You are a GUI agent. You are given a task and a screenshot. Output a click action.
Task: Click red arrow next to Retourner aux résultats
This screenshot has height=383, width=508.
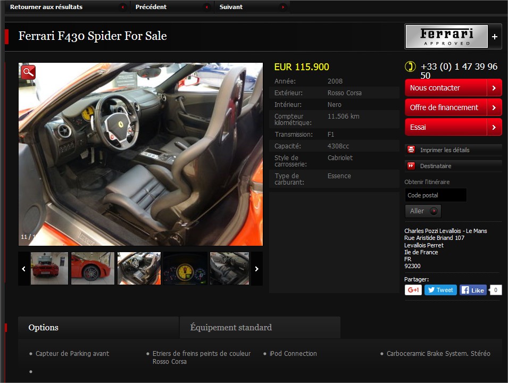(123, 7)
